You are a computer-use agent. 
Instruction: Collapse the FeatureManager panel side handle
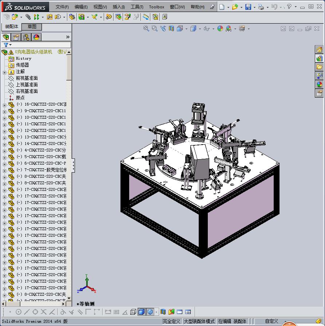[x=73, y=165]
